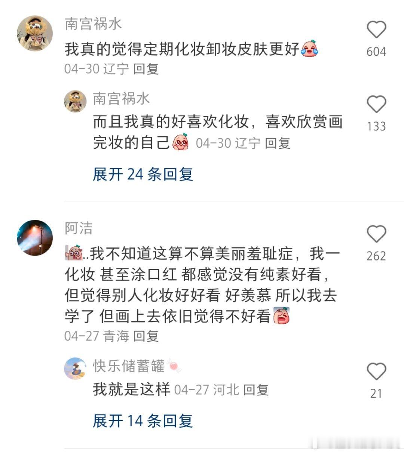Reply to 南宫祸水's nested comment about 化妆
Image resolution: width=404 pixels, height=453 pixels.
click(278, 143)
